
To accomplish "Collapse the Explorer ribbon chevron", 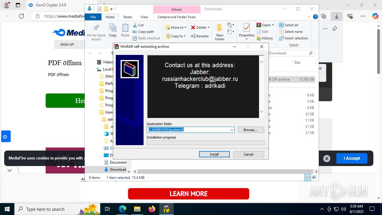I will [309, 17].
